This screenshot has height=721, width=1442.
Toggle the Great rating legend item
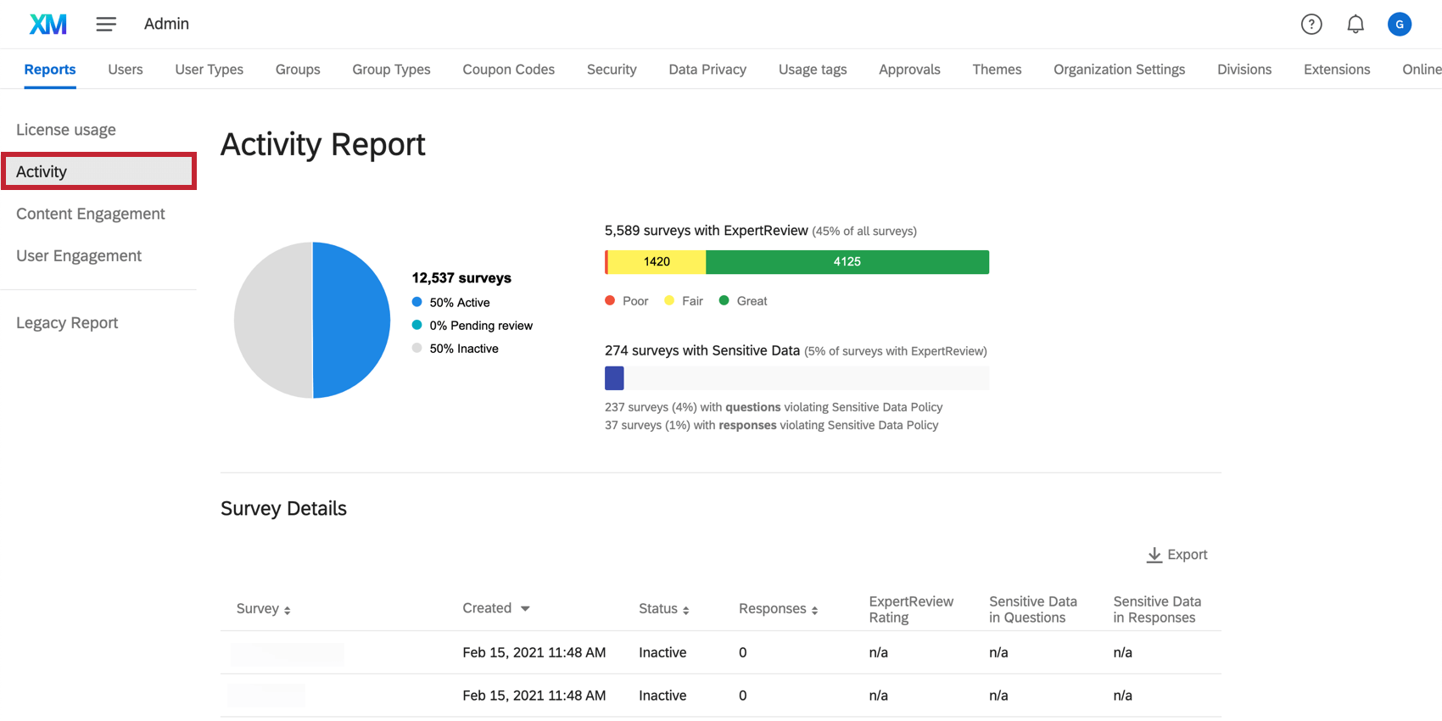tap(743, 301)
